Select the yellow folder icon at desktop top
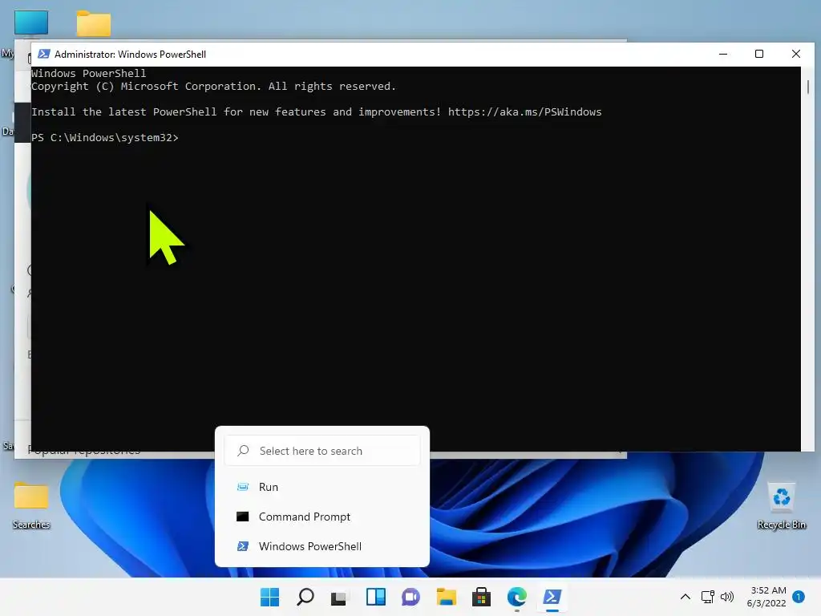 click(x=94, y=23)
